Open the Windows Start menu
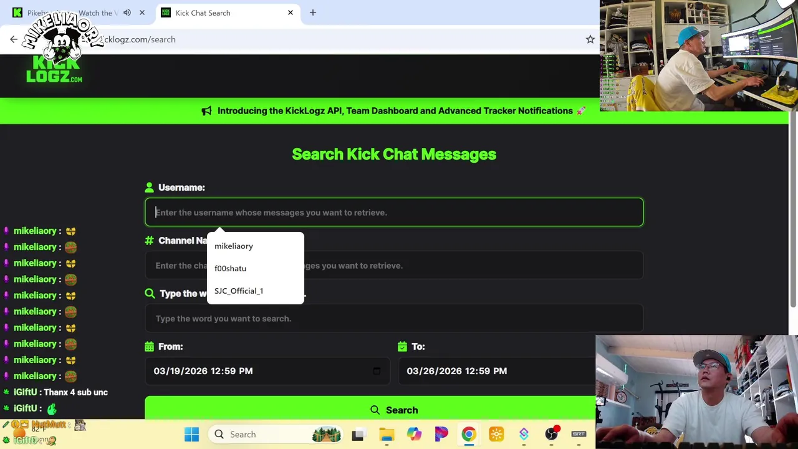This screenshot has width=798, height=449. 191,434
